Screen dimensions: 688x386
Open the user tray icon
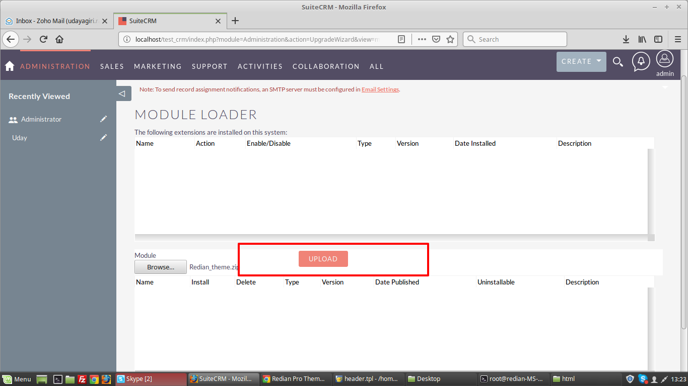coord(654,379)
